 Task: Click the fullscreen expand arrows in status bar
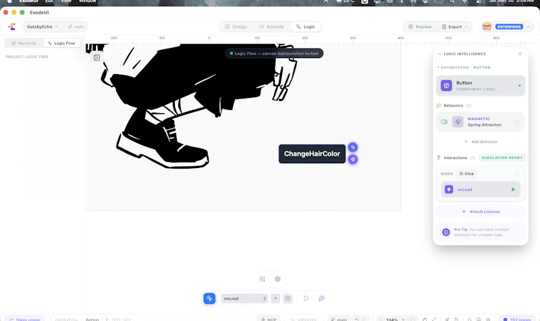434,319
